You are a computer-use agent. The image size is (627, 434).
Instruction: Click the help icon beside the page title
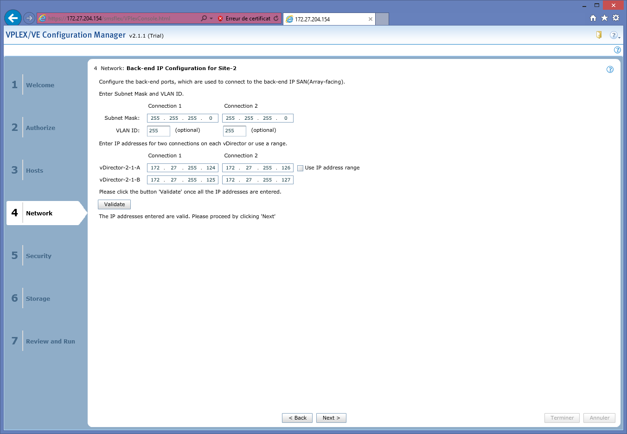610,69
